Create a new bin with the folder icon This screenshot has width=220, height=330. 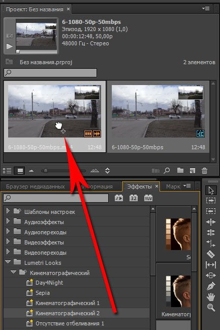click(x=180, y=170)
